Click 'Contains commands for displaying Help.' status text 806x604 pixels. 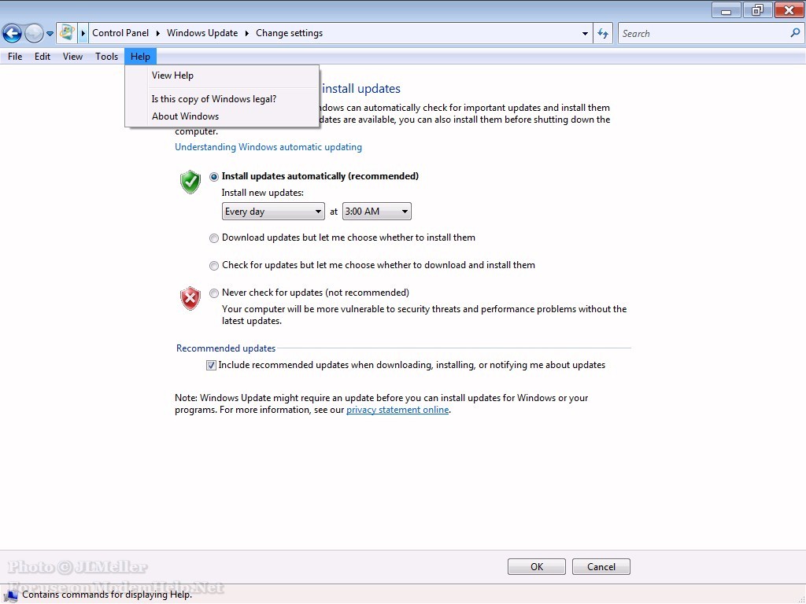point(107,595)
